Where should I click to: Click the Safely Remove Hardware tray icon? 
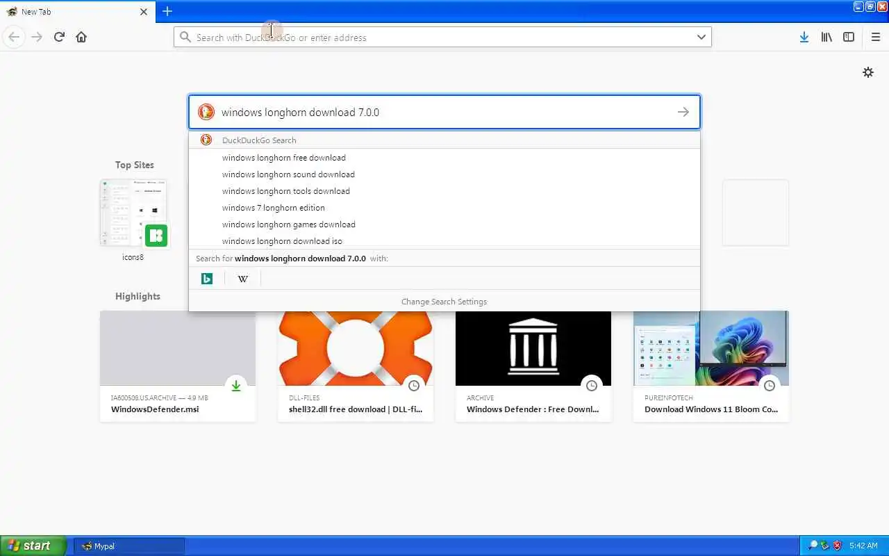click(x=825, y=546)
